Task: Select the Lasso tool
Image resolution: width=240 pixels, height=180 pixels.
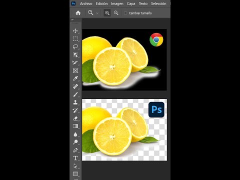Action: 75,47
